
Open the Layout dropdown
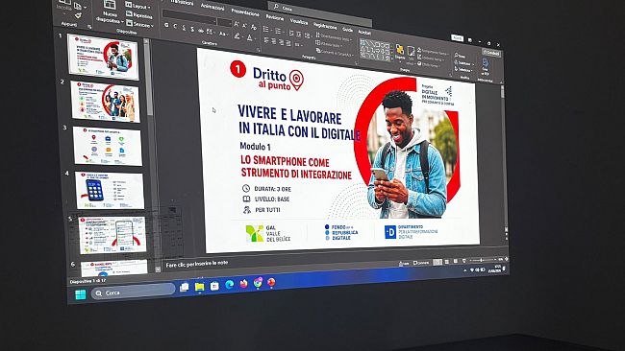coord(138,6)
